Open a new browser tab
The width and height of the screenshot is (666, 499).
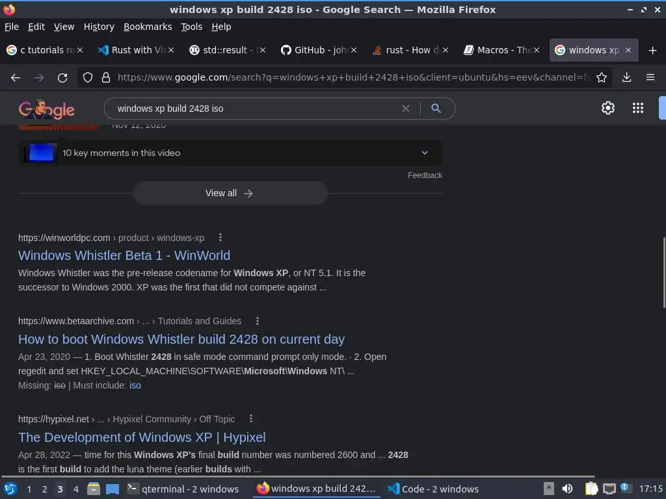click(653, 51)
